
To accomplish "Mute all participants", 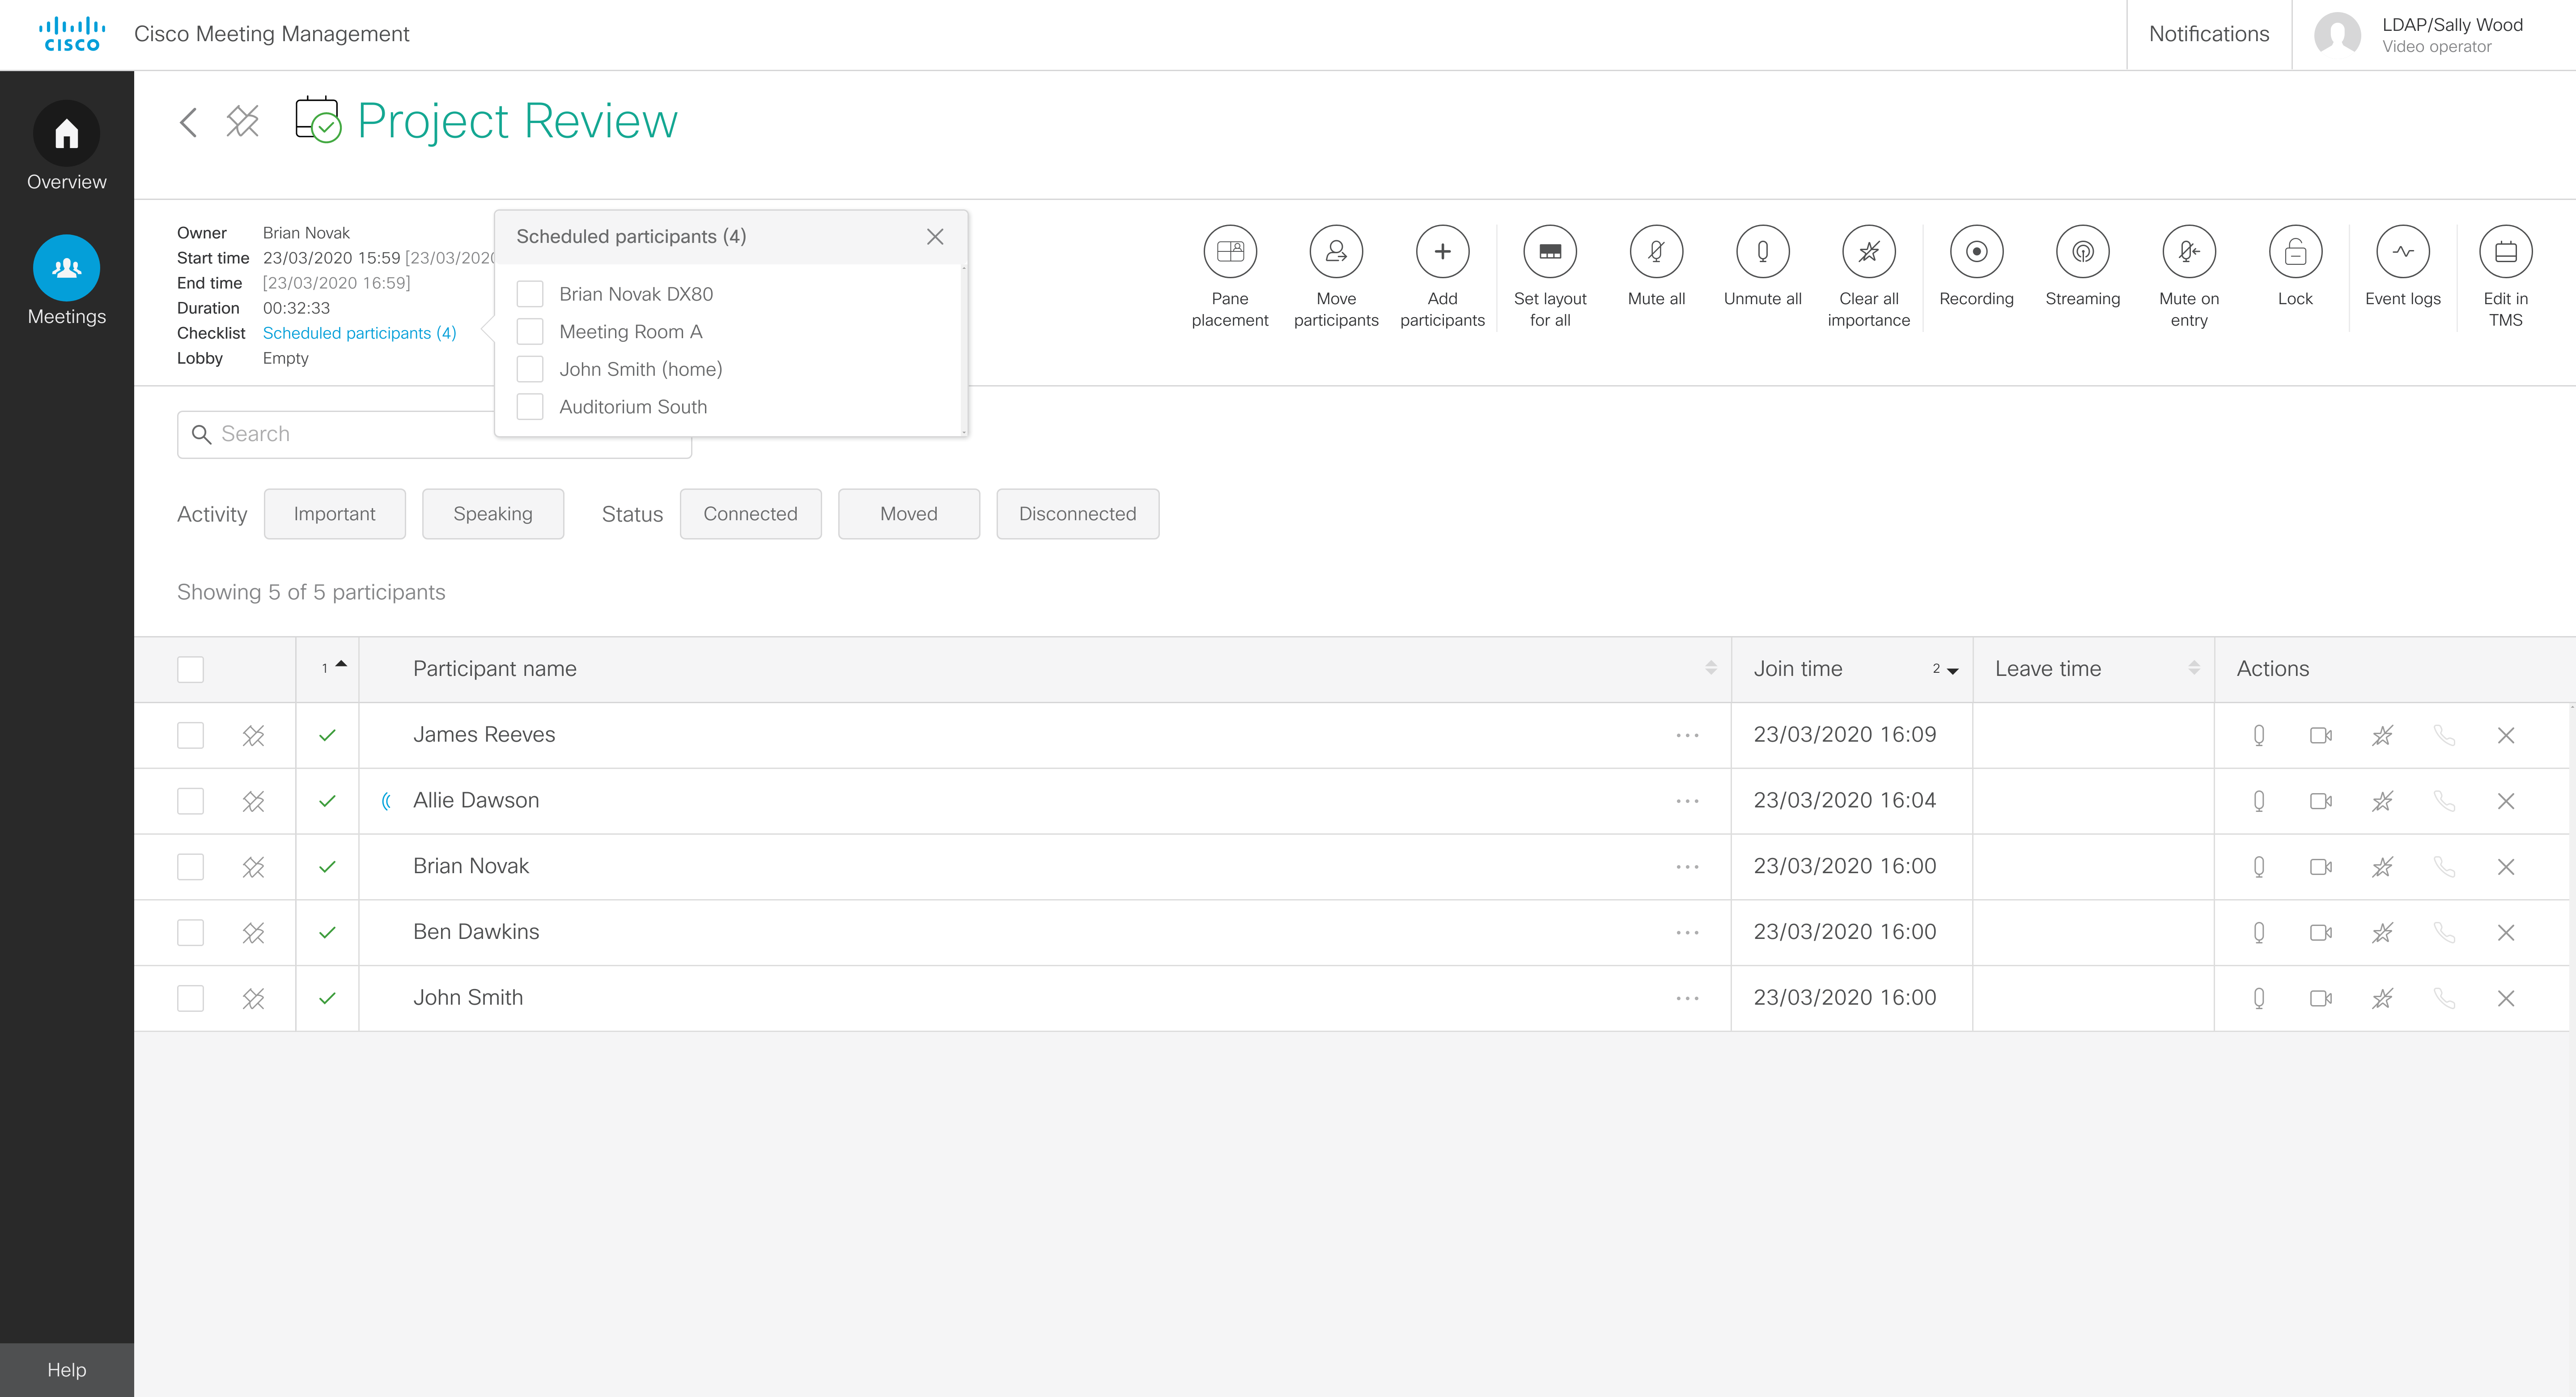I will click(1655, 252).
